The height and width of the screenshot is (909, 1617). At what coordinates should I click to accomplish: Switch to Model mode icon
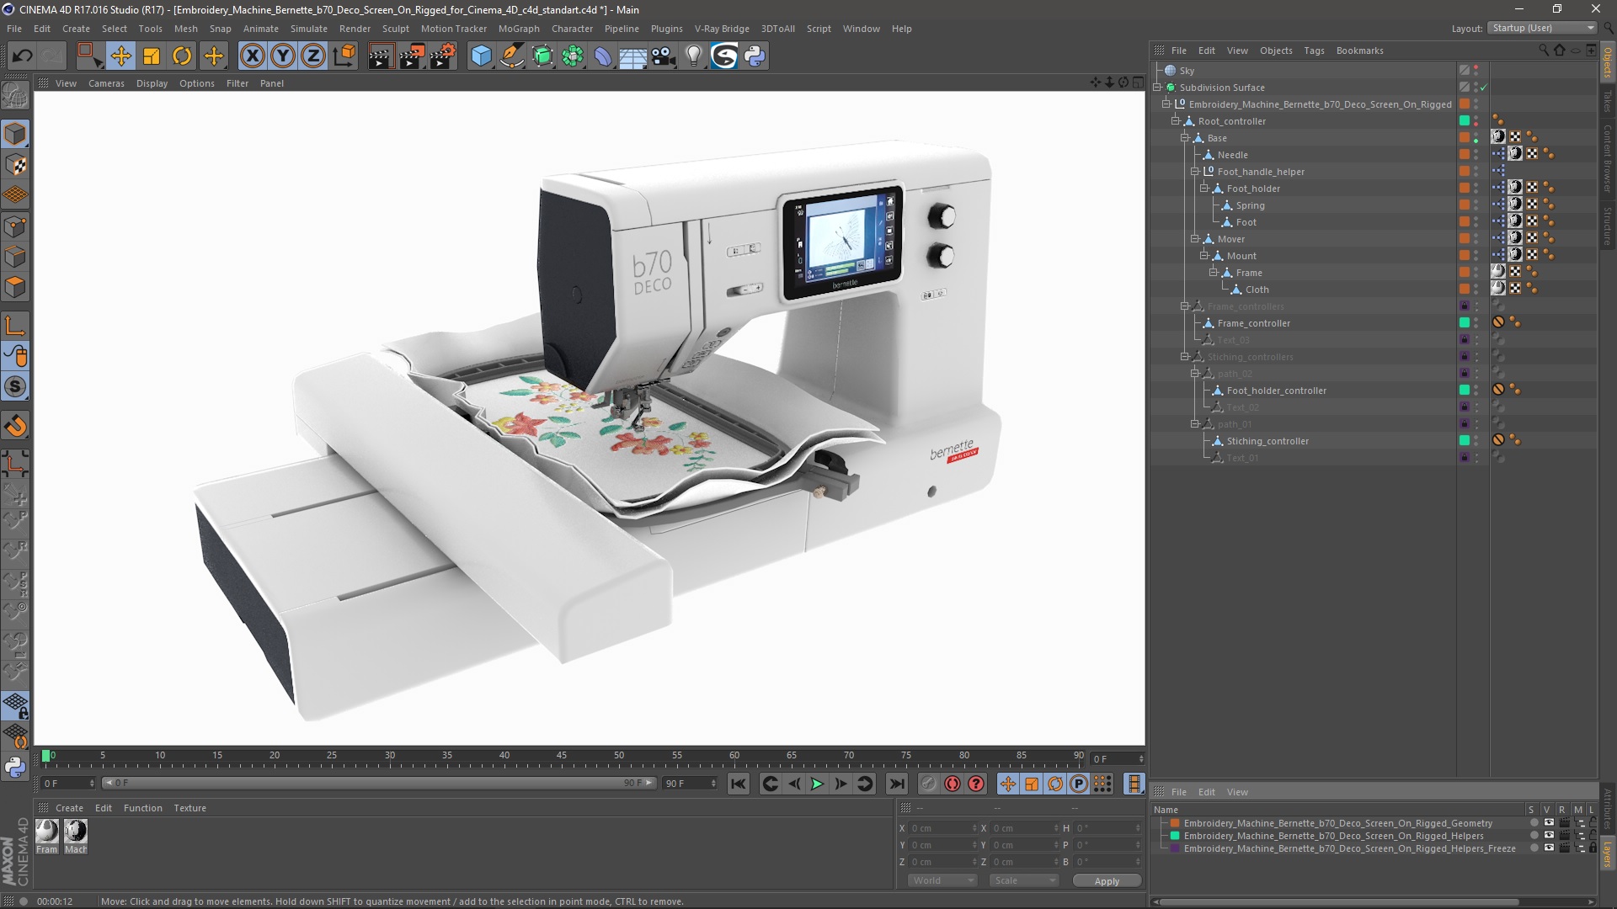[15, 135]
